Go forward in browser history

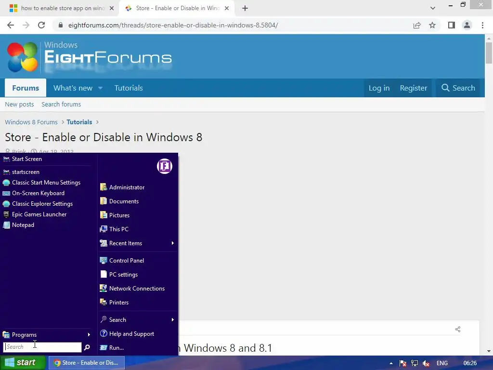(x=26, y=25)
